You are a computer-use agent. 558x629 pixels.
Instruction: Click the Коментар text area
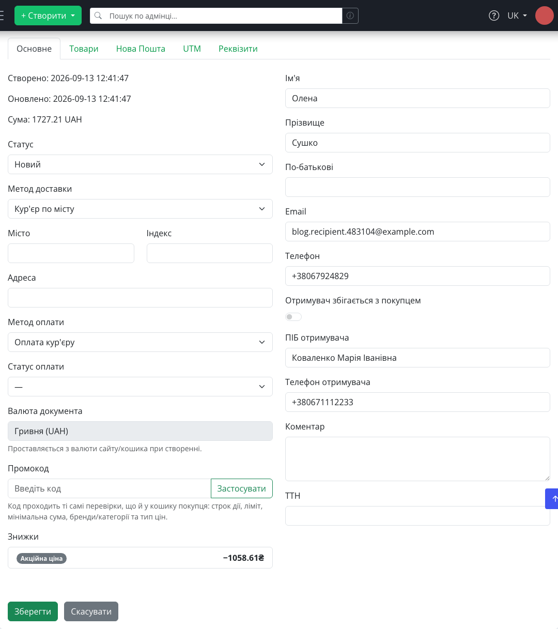click(x=417, y=459)
